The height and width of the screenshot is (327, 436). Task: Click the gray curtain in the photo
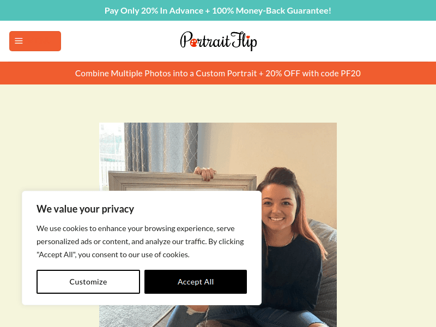point(161,147)
